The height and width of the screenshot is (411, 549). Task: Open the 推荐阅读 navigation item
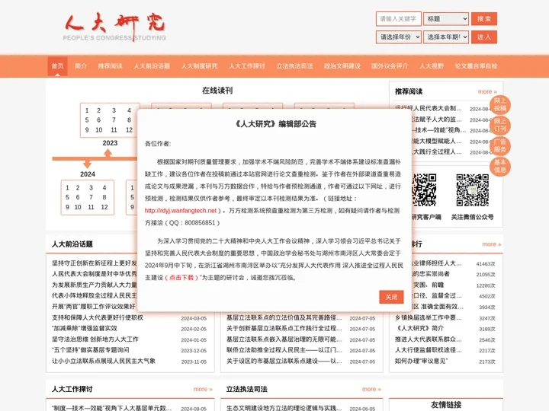(x=110, y=66)
